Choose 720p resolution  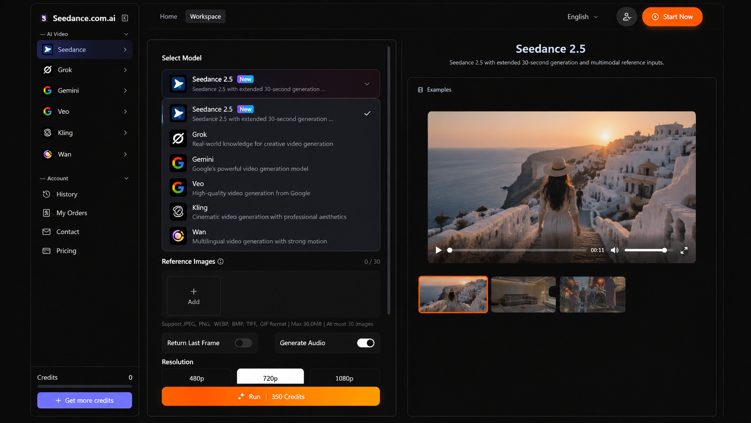tap(270, 377)
